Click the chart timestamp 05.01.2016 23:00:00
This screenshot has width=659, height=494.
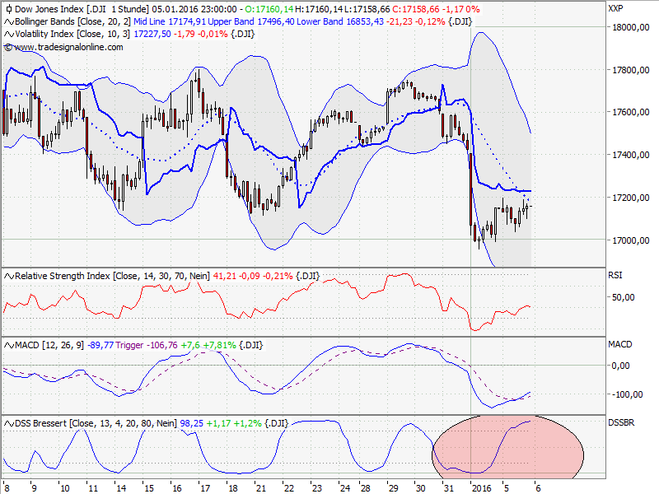pos(194,9)
